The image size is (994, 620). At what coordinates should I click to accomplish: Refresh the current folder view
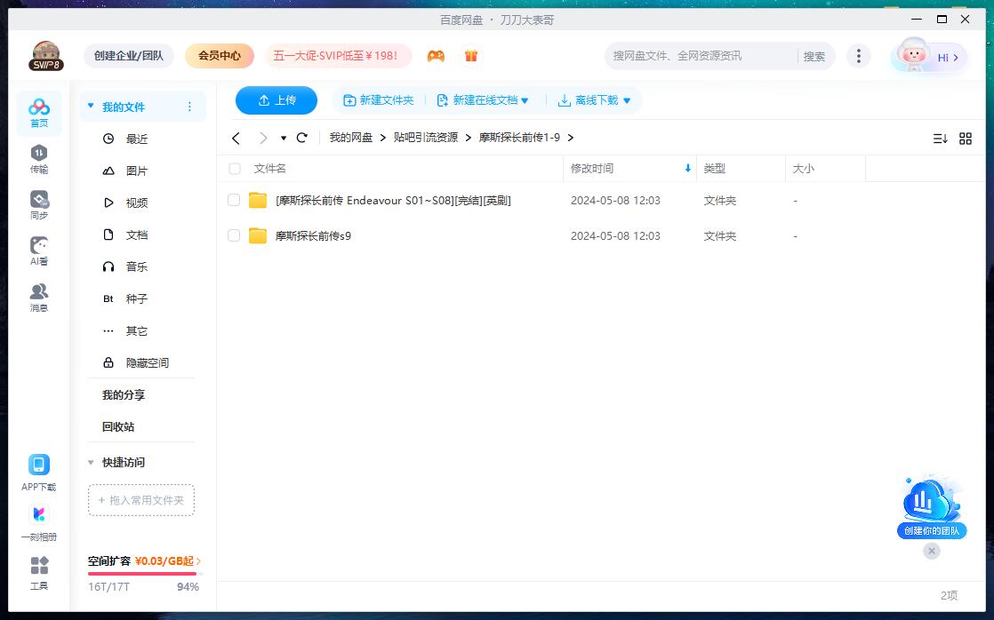tap(301, 139)
